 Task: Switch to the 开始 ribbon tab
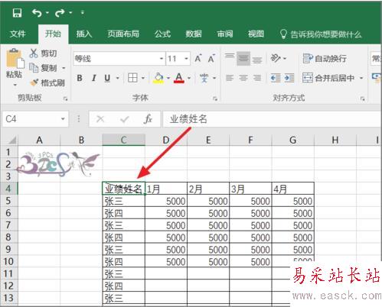[53, 34]
